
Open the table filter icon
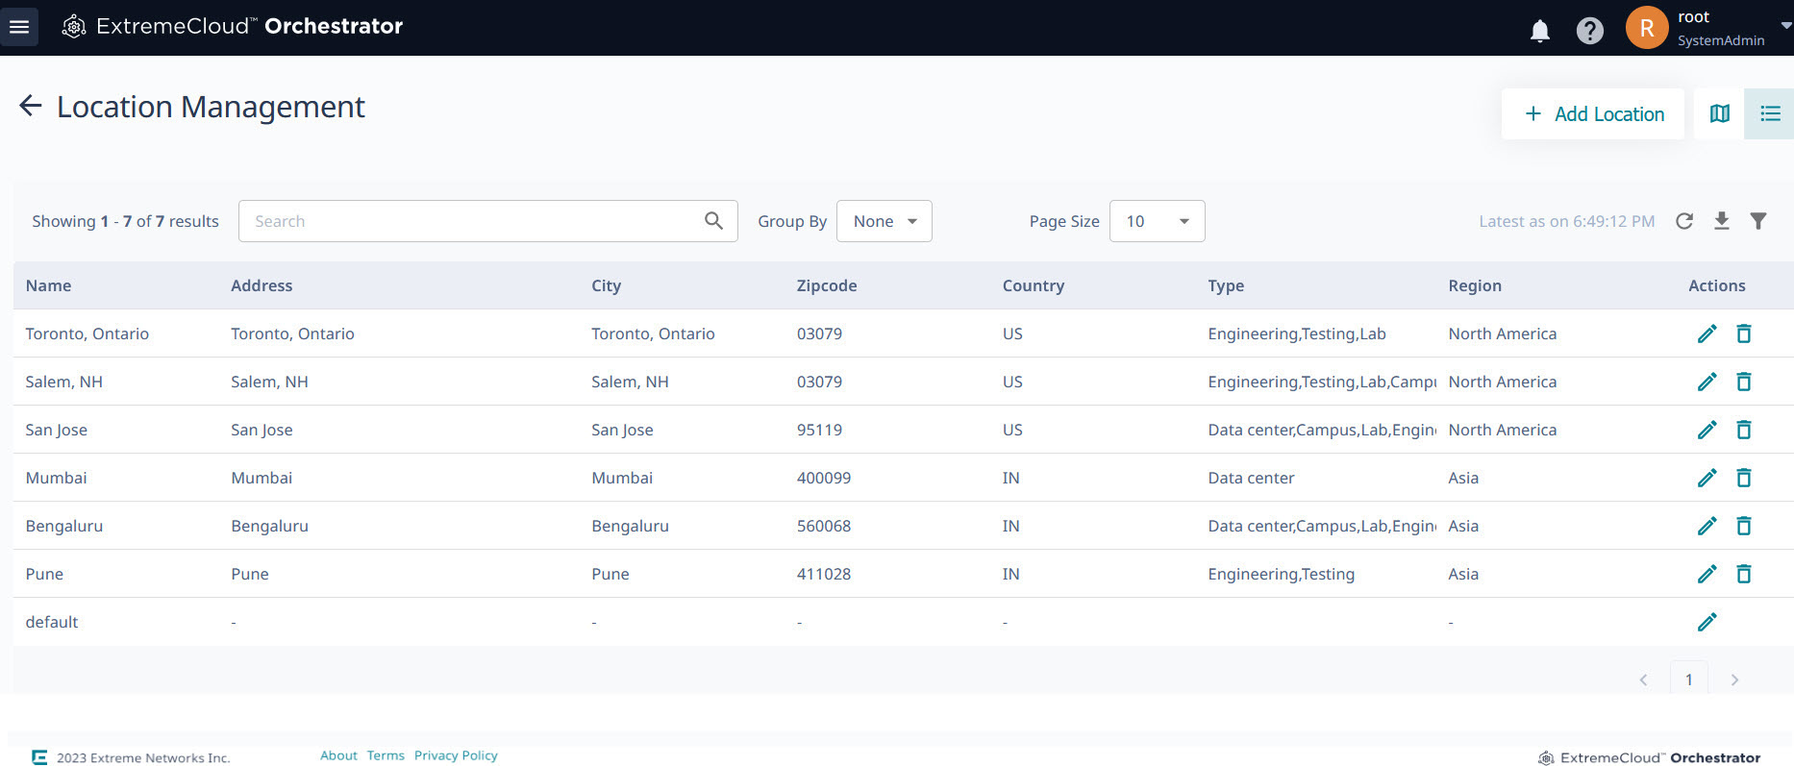1758,221
